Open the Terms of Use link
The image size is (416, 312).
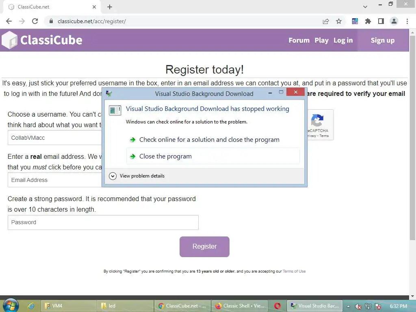pos(294,271)
